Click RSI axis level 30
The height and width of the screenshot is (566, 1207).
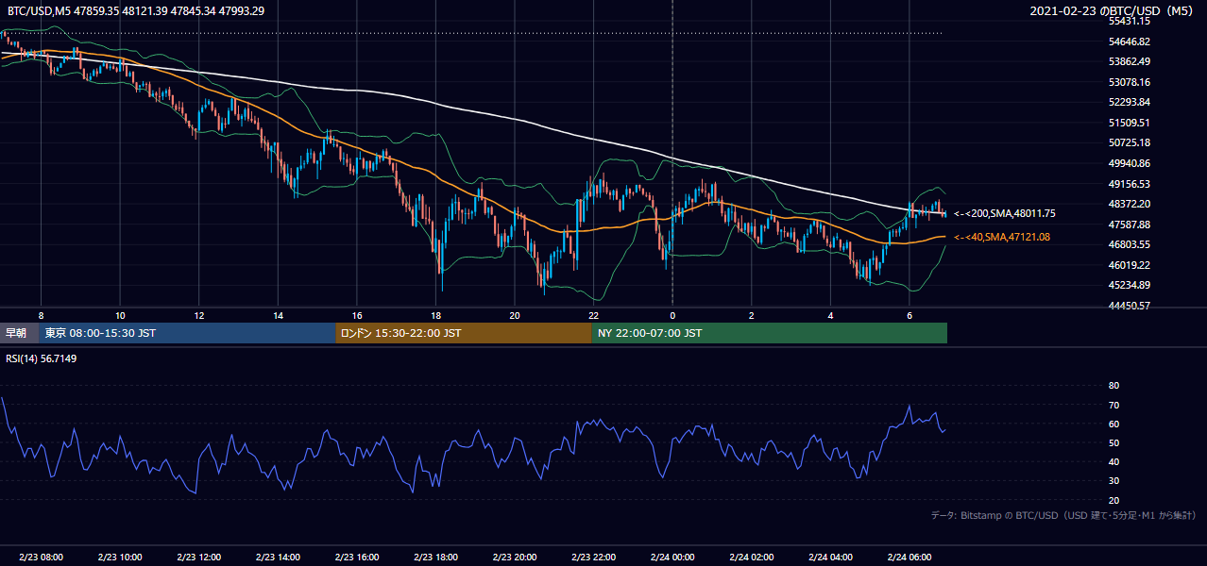point(1113,481)
